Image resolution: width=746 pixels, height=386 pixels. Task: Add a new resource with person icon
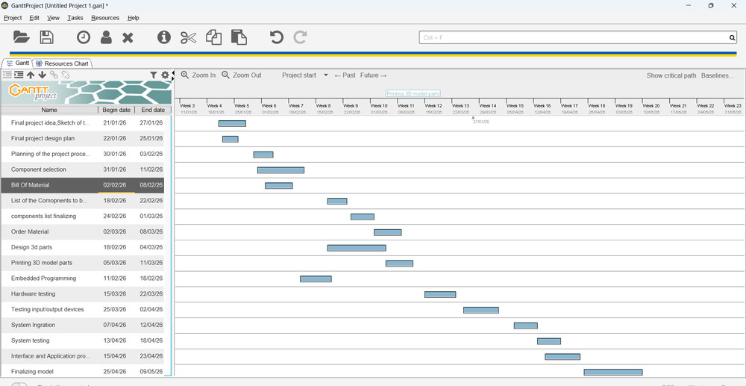[x=106, y=37]
